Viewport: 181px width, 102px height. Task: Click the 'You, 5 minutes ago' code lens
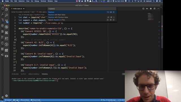tap(31, 15)
